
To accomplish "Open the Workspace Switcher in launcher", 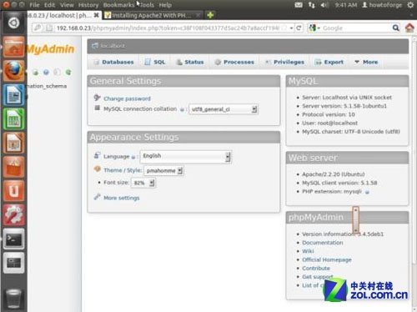I will coord(13,263).
